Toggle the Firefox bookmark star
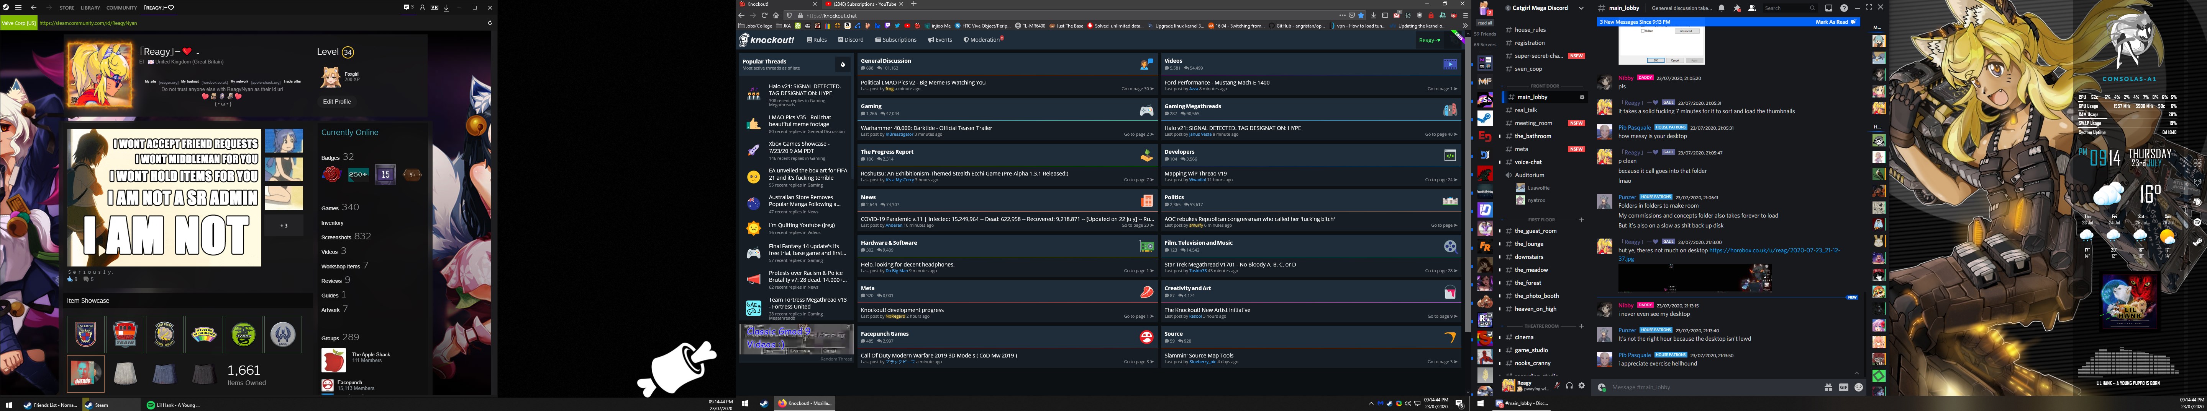Screen dimensions: 2207x411 (1361, 15)
